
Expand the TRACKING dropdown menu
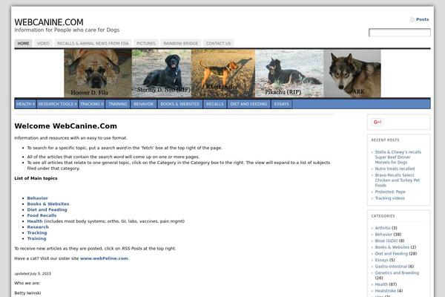(x=92, y=104)
